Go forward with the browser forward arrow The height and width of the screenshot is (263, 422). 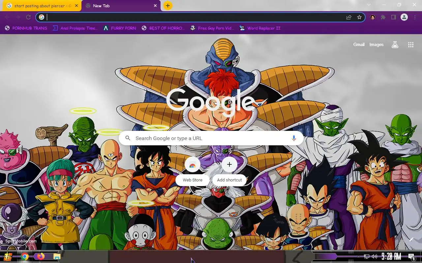point(18,17)
